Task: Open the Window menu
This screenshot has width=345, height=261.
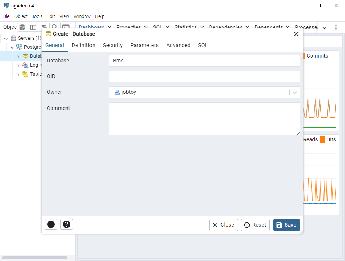Action: 82,16
